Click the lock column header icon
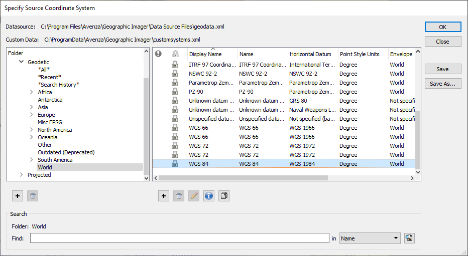Viewport: 468px width, 256px height. tap(176, 54)
